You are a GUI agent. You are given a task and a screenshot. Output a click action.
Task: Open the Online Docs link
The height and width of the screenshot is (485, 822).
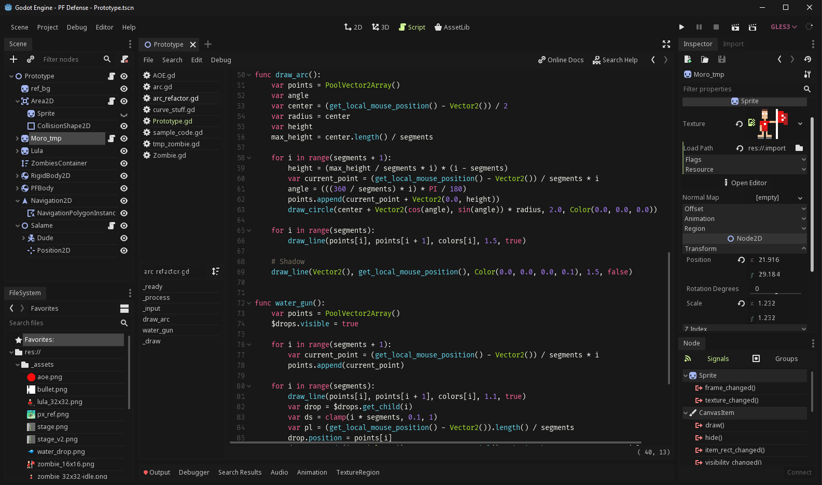click(x=561, y=60)
